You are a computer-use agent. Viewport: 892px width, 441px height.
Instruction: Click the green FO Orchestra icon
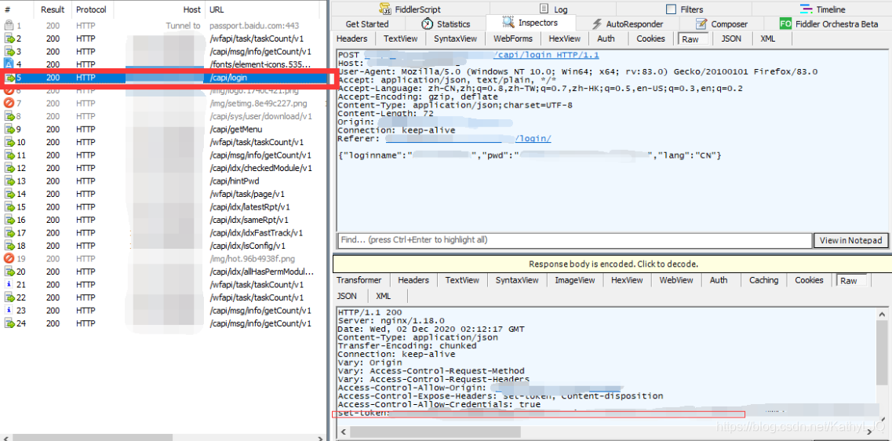pyautogui.click(x=785, y=24)
